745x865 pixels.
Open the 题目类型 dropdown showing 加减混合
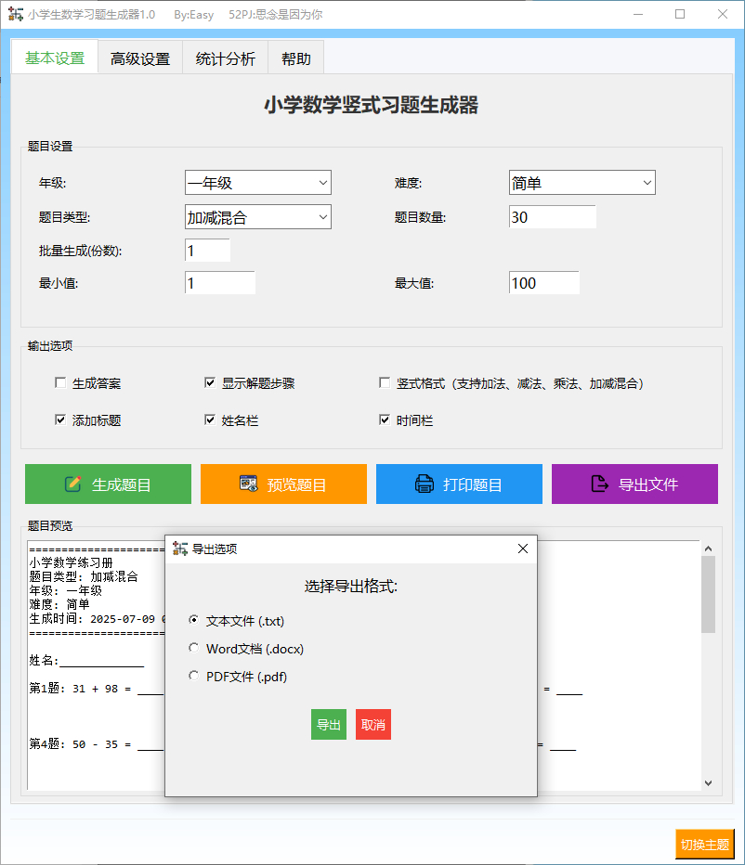(x=258, y=217)
